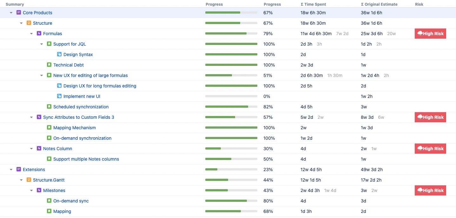Collapse the Structure.Gantt branch
This screenshot has width=456, height=218.
click(x=21, y=180)
